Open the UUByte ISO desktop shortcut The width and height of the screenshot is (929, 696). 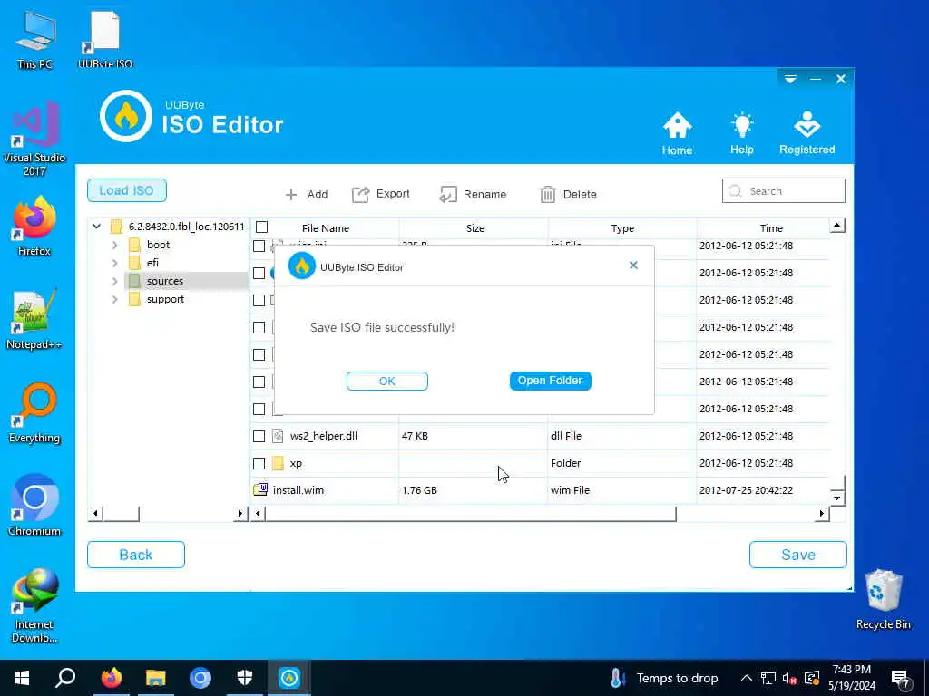click(x=105, y=40)
